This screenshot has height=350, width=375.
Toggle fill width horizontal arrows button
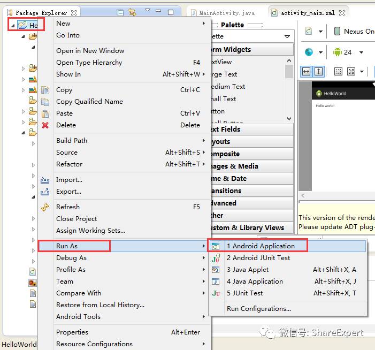click(x=307, y=71)
